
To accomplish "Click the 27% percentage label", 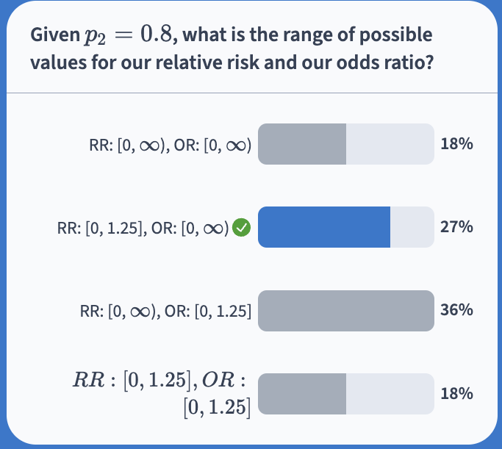I will click(x=456, y=227).
